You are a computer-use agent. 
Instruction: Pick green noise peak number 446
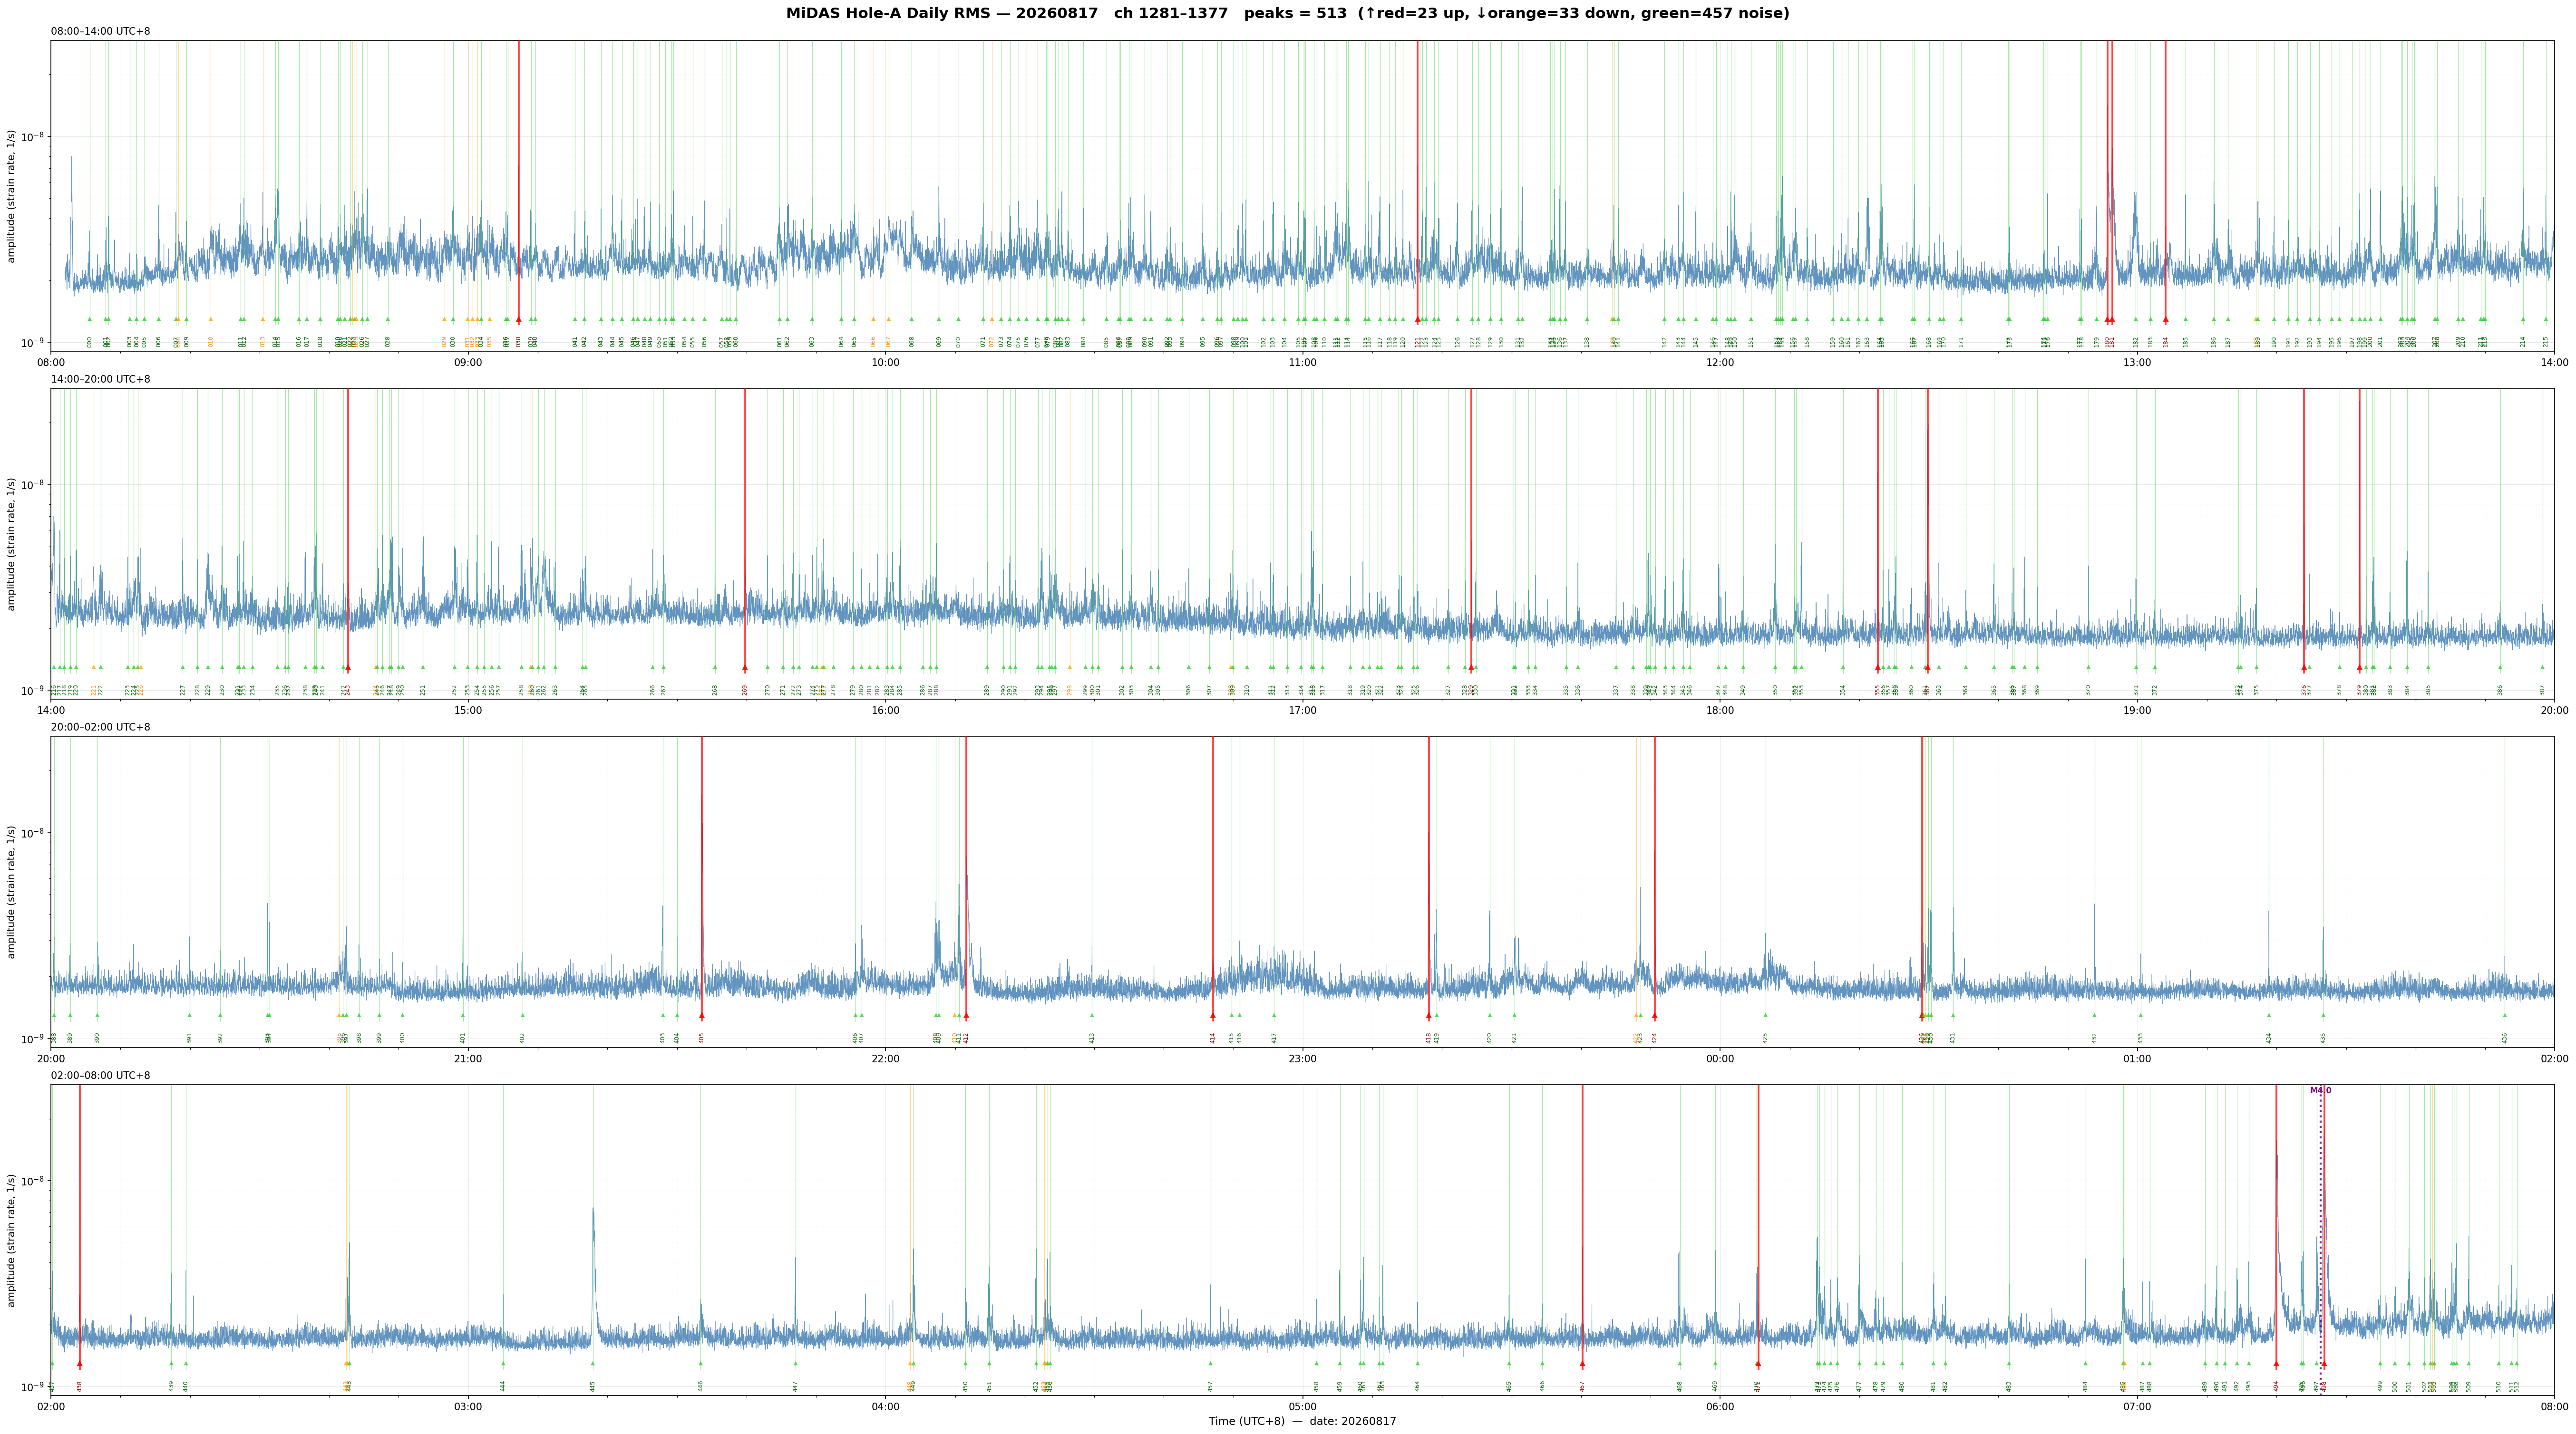pos(701,1386)
